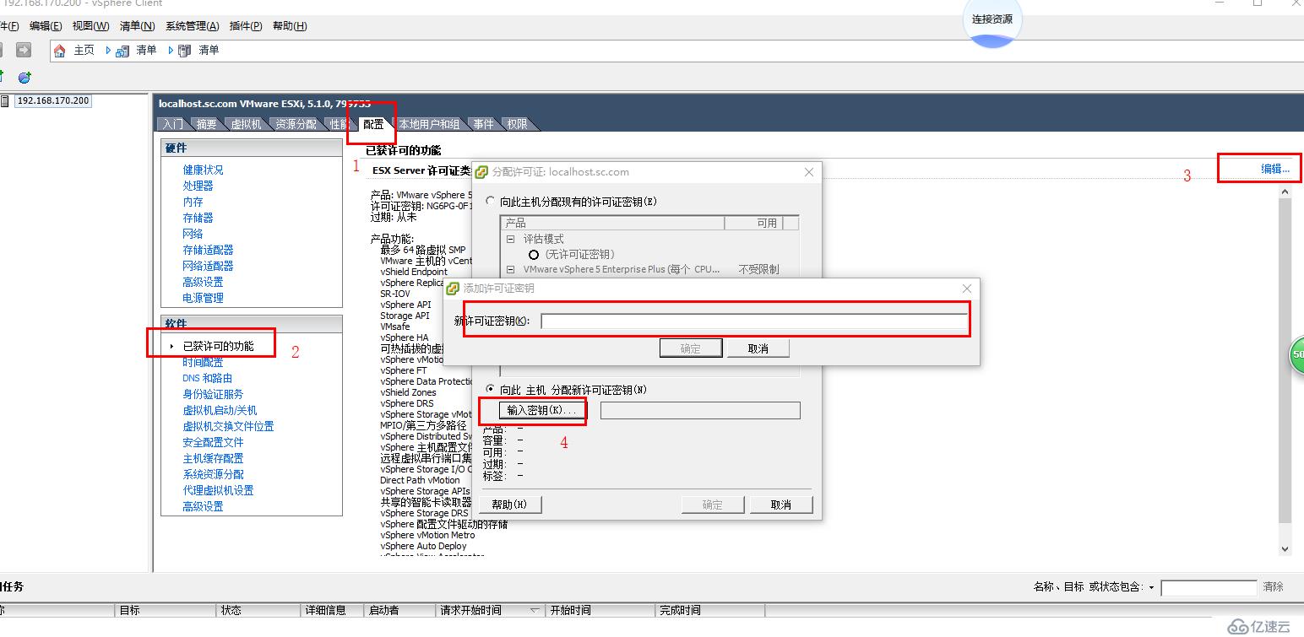Image resolution: width=1304 pixels, height=637 pixels.
Task: Click the 连接资源 bubble at top
Action: tap(992, 19)
